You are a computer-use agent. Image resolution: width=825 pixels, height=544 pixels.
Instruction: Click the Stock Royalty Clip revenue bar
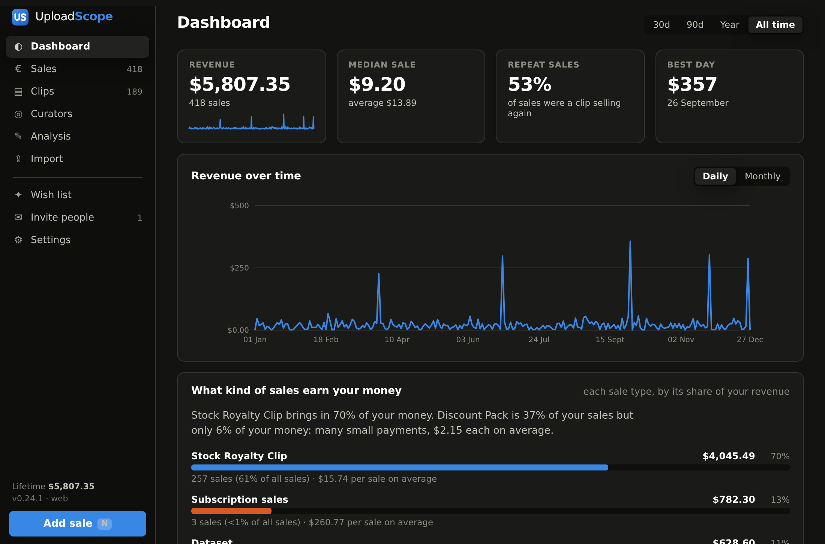click(399, 467)
